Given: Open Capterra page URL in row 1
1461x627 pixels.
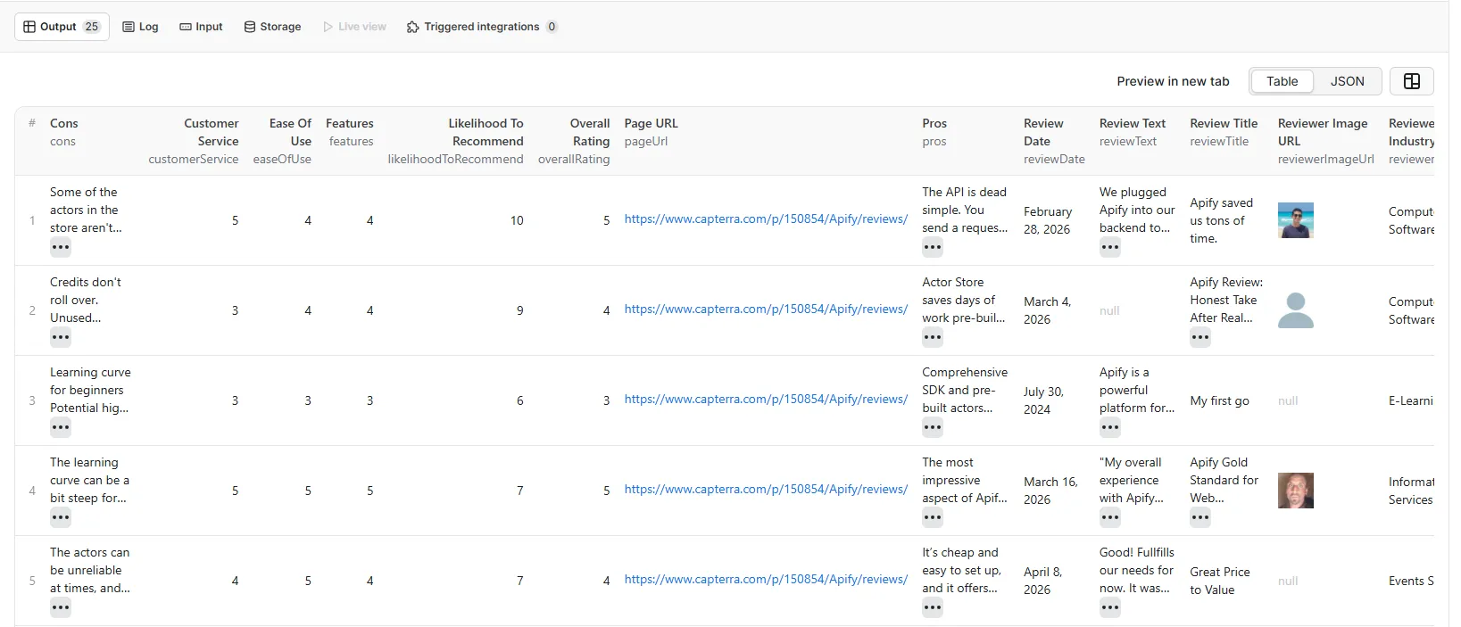Looking at the screenshot, I should (766, 219).
